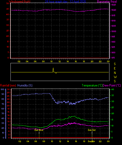Click the 28 value on rainfall axis
Image resolution: width=122 pixels, height=145 pixels.
coord(8,92)
